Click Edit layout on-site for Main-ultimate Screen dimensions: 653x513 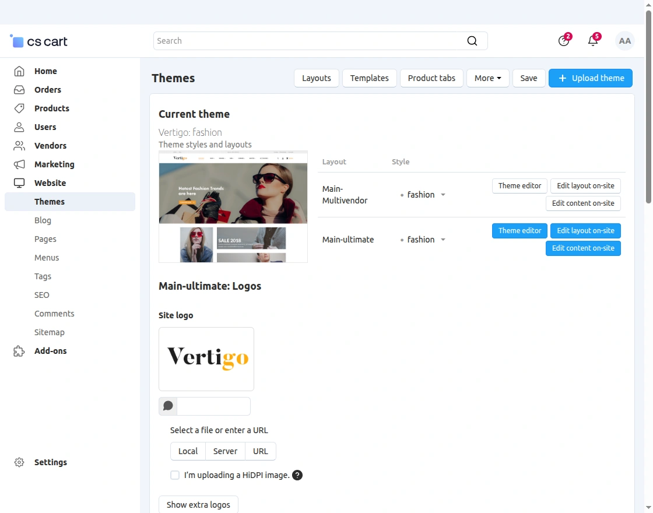click(x=585, y=231)
